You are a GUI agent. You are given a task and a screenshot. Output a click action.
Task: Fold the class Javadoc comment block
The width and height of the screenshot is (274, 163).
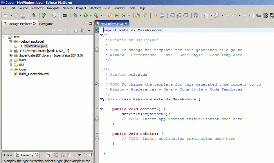pos(101,70)
